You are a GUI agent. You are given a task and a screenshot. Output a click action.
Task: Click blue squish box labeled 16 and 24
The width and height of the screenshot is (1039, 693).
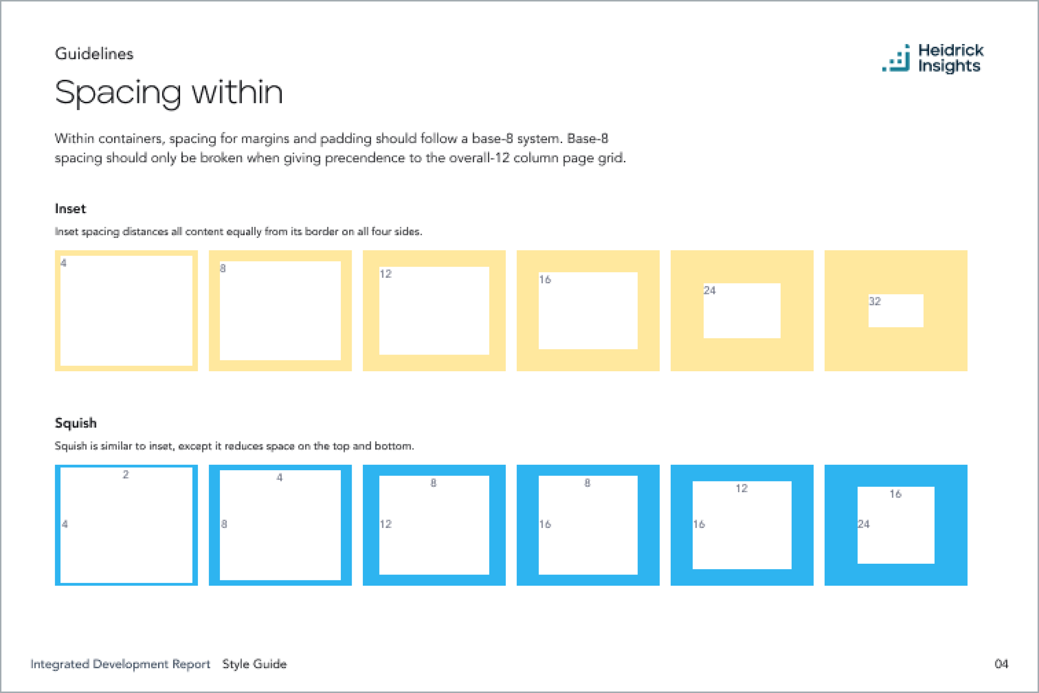(896, 525)
